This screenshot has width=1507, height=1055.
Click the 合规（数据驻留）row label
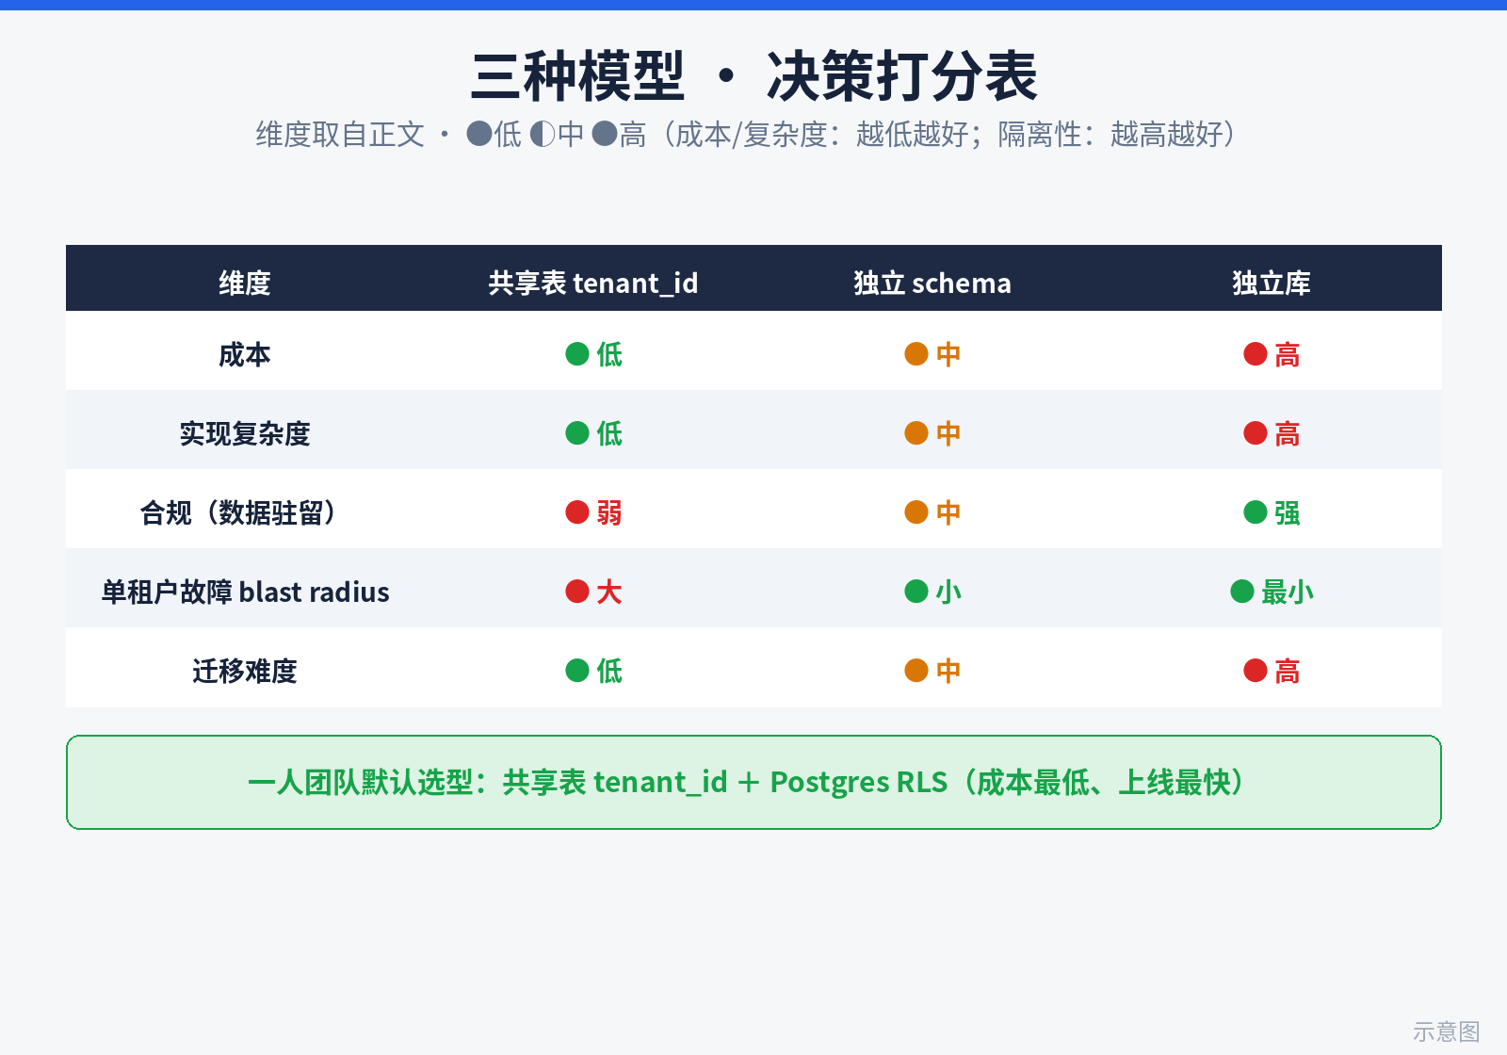[x=238, y=512]
